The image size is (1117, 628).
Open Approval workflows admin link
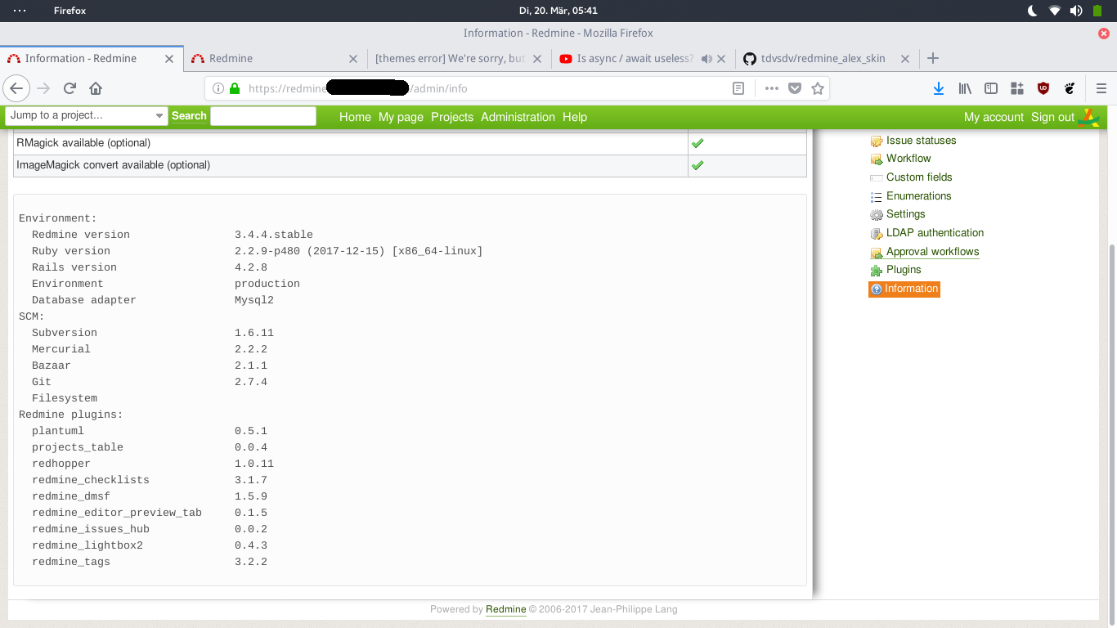(x=932, y=251)
